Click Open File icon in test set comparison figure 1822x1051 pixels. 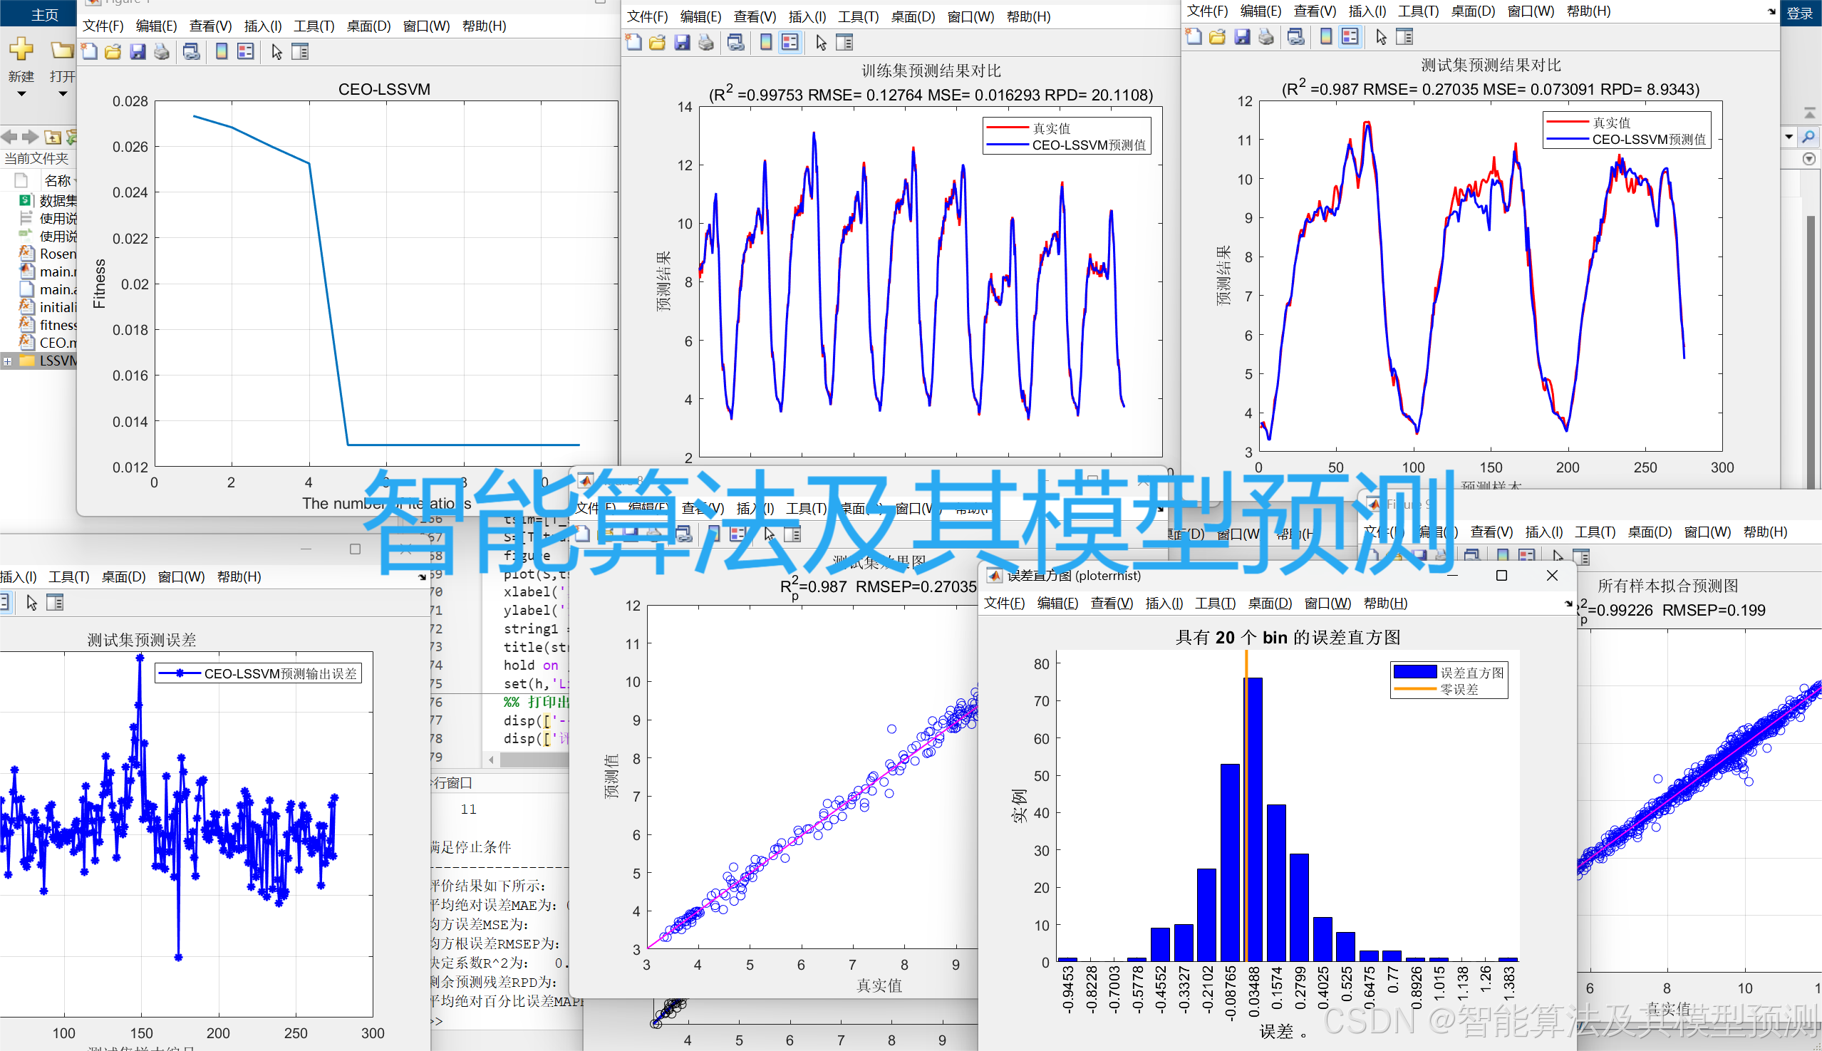click(1217, 37)
